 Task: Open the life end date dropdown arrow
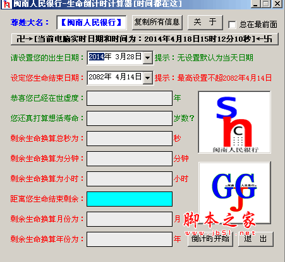tap(148, 77)
